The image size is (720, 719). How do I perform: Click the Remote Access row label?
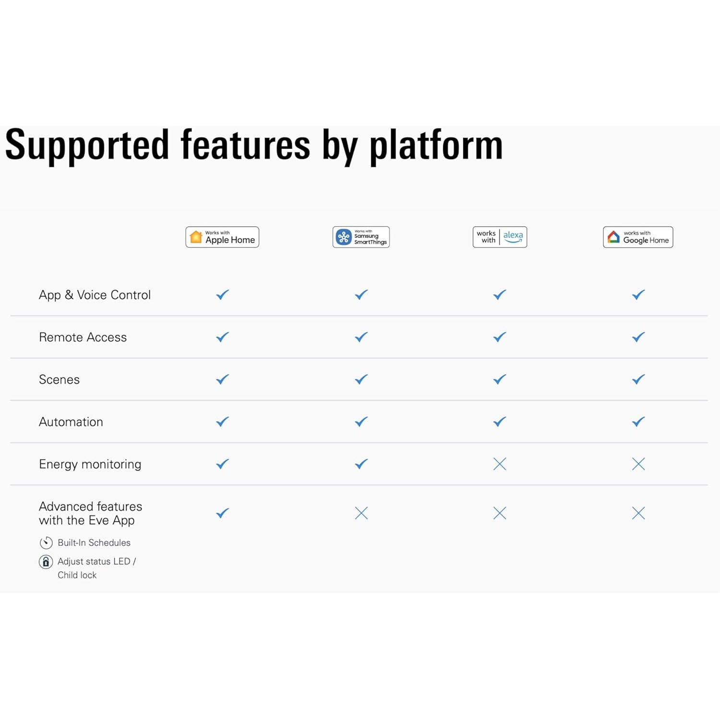point(83,337)
